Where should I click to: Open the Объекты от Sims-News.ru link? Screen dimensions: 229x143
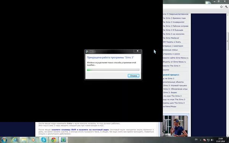(x=174, y=62)
